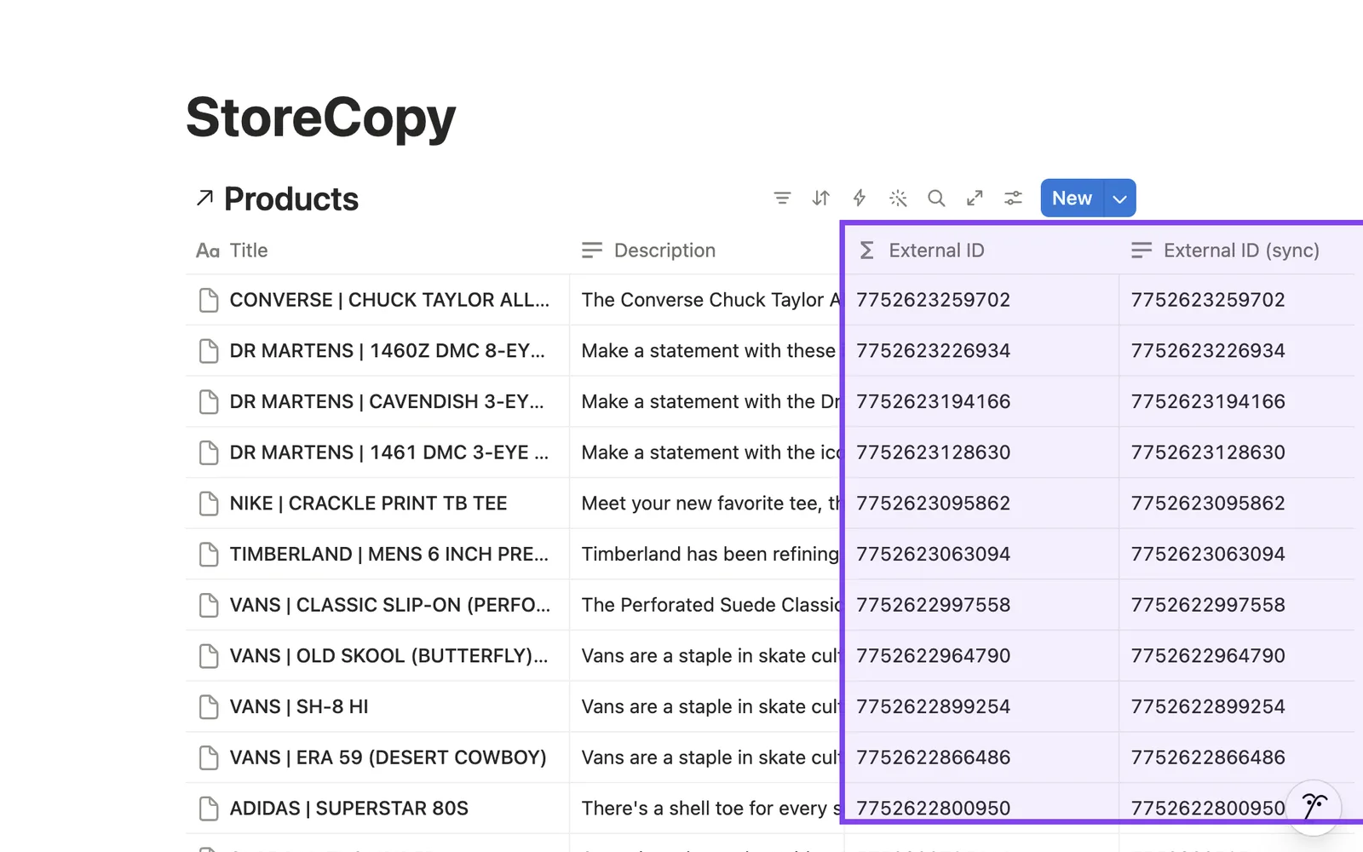This screenshot has height=852, width=1363.
Task: Click the AI sparkle icon
Action: click(x=898, y=199)
